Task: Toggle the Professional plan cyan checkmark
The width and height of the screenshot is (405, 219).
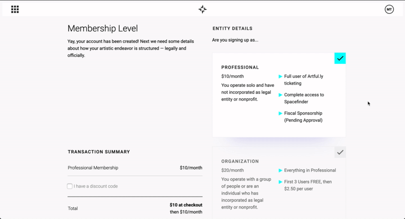Action: pyautogui.click(x=340, y=58)
